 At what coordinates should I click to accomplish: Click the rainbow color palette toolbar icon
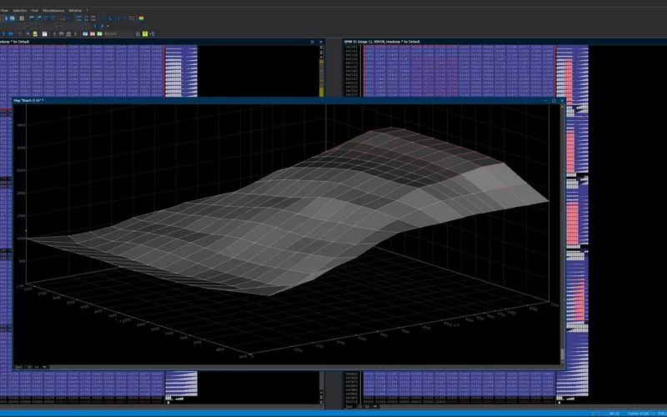pos(141,18)
